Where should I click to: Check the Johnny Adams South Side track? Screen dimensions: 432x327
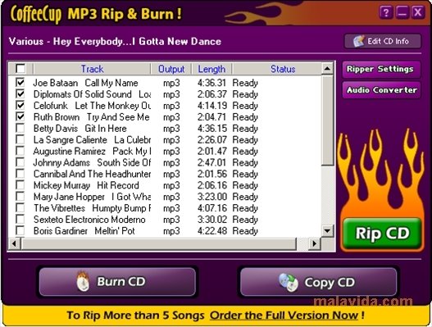point(20,162)
